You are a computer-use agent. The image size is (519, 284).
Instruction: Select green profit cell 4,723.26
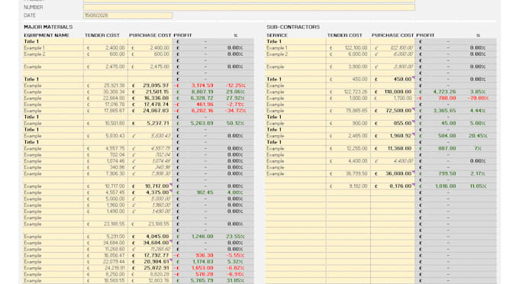click(445, 92)
